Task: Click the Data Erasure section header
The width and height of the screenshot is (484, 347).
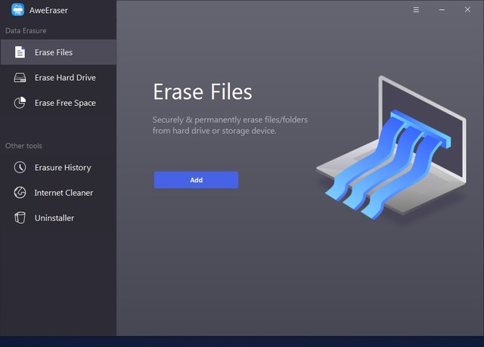Action: pos(26,31)
